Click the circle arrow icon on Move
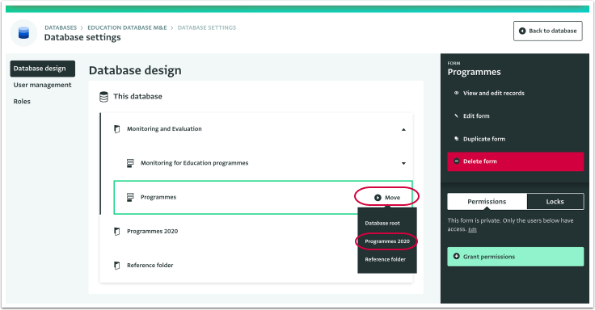Screen dimensions: 595x310 [378, 198]
